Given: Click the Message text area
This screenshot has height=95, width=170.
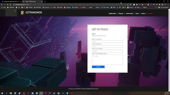Looking at the screenshot, I should click(x=107, y=60).
